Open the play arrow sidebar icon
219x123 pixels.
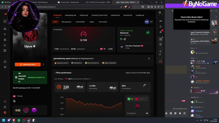5,34
